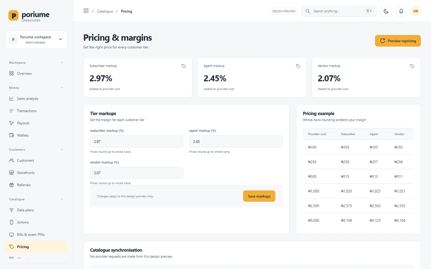431x269 pixels.
Task: Click the tag icon on Vendor markup card
Action: click(412, 66)
